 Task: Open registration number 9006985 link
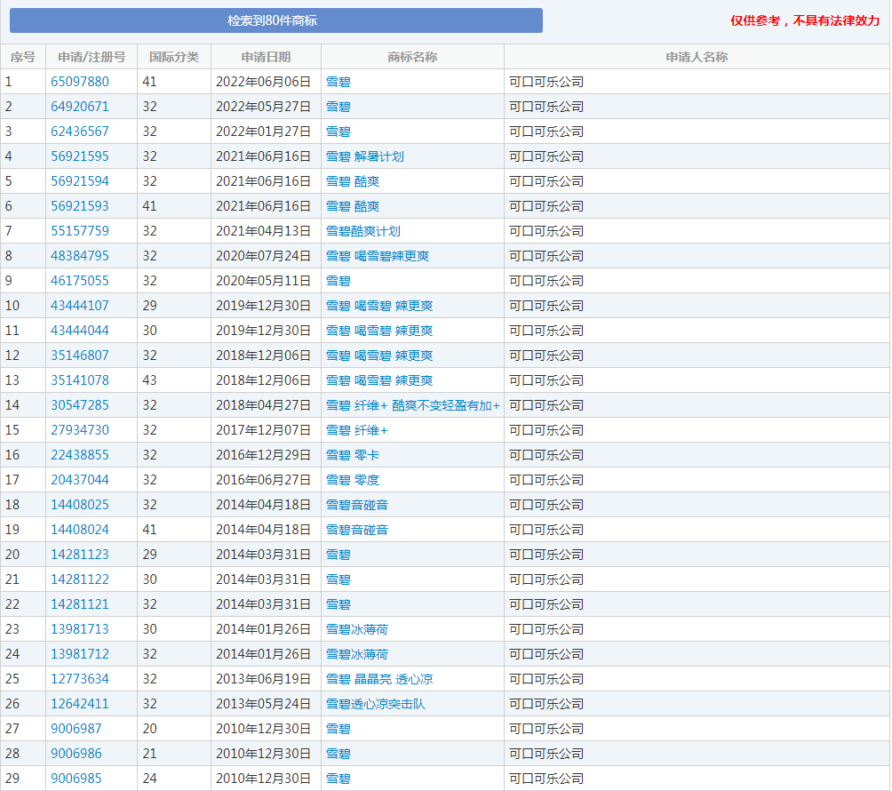point(76,779)
